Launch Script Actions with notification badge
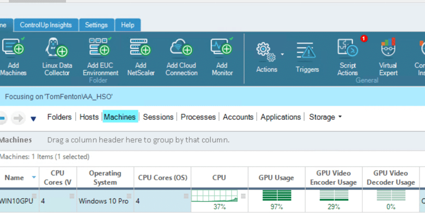The width and height of the screenshot is (425, 215). tap(348, 48)
